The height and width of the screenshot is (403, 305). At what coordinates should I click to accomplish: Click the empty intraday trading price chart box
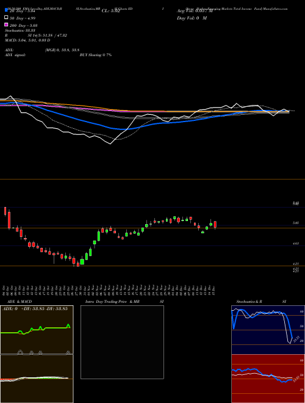(x=122, y=342)
